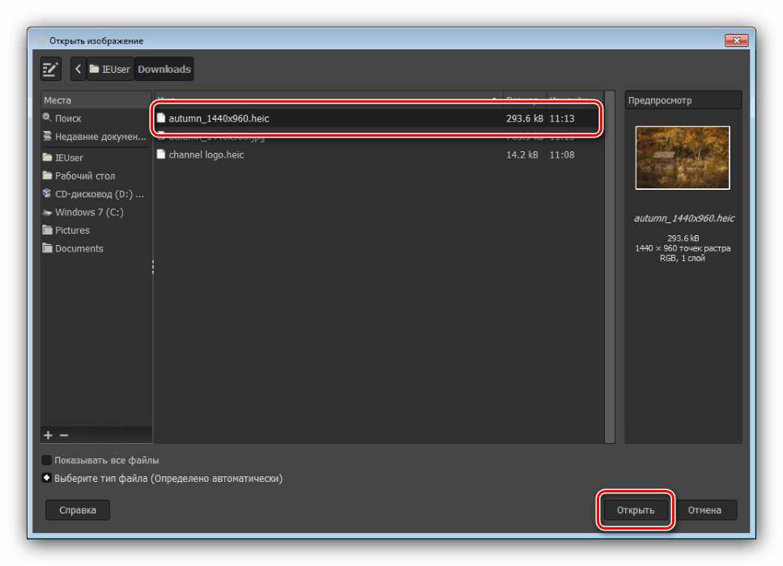Enable Показывать все файлы checkbox

click(46, 460)
